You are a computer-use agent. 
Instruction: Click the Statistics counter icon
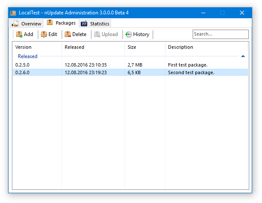84,24
